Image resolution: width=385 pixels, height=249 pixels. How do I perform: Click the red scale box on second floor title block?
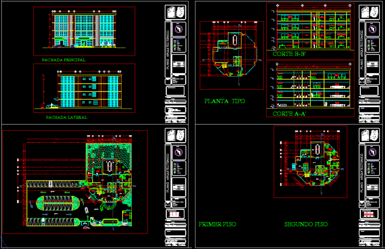pos(369,214)
